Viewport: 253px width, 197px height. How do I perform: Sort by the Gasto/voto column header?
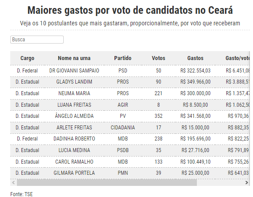237,58
